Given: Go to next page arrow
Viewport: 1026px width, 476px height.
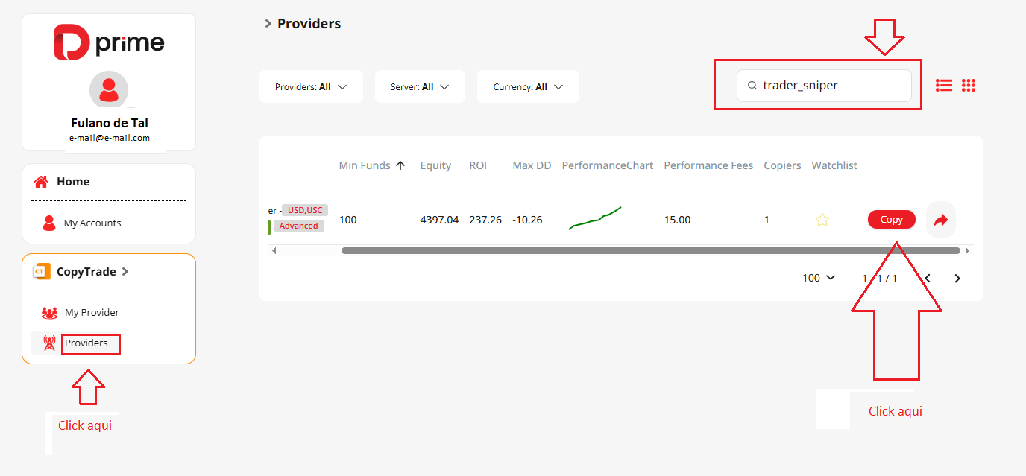Looking at the screenshot, I should tap(957, 279).
